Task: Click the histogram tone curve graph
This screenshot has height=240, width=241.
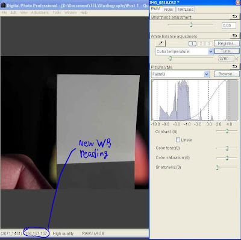Action: pyautogui.click(x=195, y=100)
